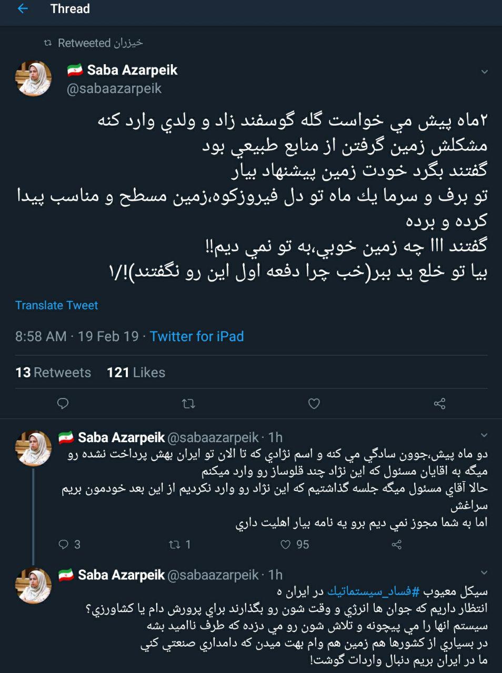Viewport: 502px width, 673px height.
Task: Open Saba Azarpeik's main tweet avatar
Action: point(34,78)
